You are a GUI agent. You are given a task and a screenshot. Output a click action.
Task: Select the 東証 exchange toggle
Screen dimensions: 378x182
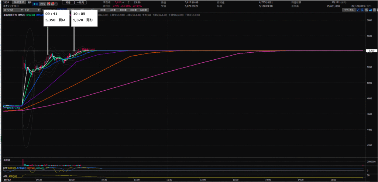click(35, 4)
